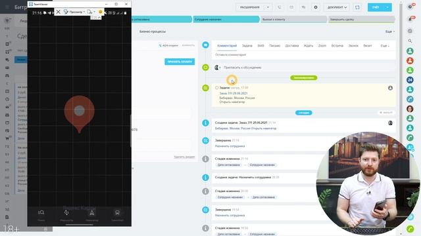Open the search magnifier in right sidebar
Screen dimensions: 421x236
pyautogui.click(x=410, y=41)
